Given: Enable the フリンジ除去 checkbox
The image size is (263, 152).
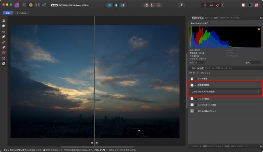Looking at the screenshot, I should [192, 98].
